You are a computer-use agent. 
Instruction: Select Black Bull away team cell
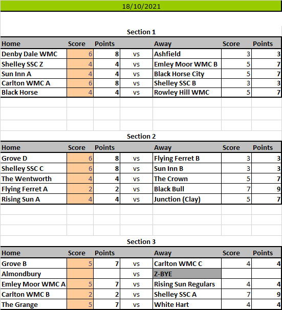(x=187, y=189)
